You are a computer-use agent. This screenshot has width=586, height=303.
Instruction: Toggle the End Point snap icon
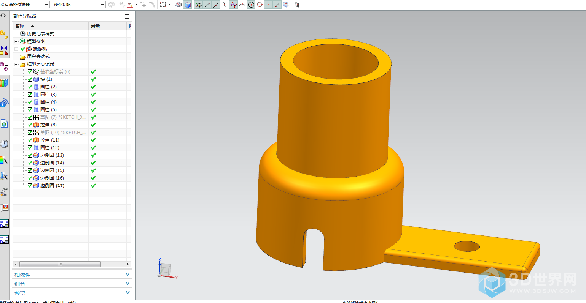207,5
